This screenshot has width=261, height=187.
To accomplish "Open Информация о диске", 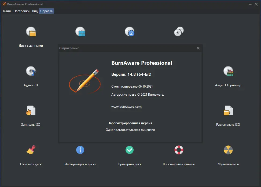I will point(80,150).
